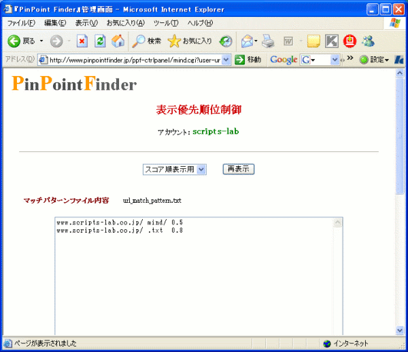
Task: Stop page loading with red X icon
Action: 82,41
